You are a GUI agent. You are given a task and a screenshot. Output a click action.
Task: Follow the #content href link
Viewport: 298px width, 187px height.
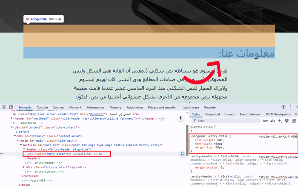(x=97, y=114)
